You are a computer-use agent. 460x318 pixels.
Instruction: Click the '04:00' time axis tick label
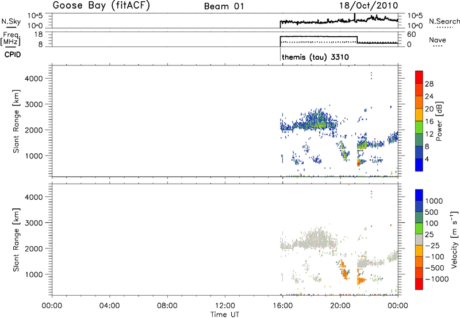click(x=110, y=306)
